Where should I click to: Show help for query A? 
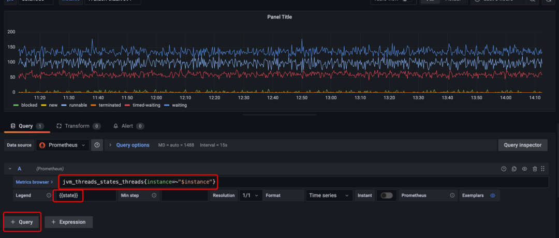[504, 169]
